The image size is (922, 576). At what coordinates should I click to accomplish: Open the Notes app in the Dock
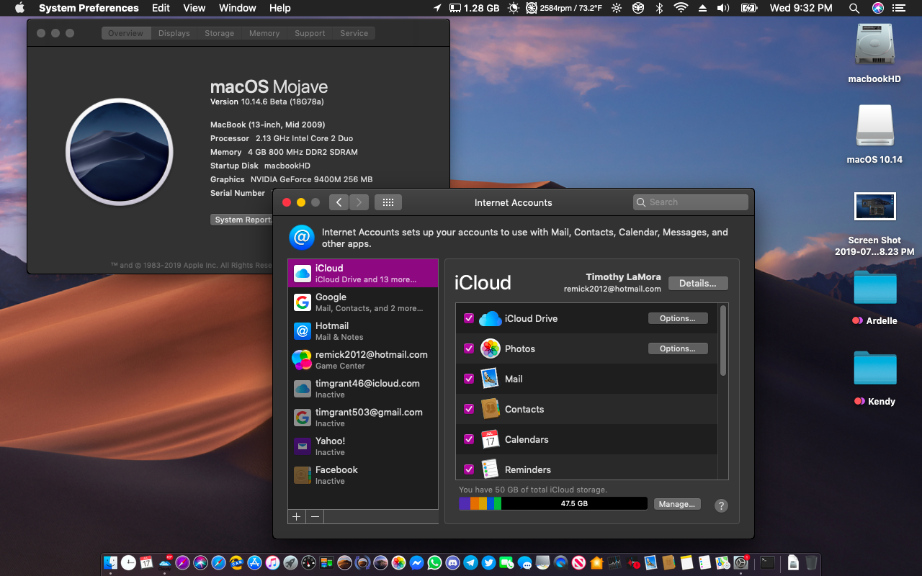pos(686,562)
